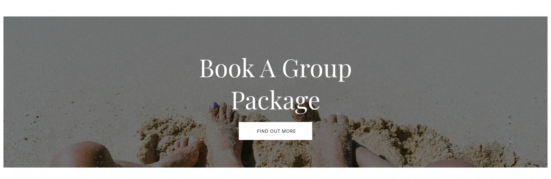
Task: Select the word "Book" in the title
Action: 227,68
